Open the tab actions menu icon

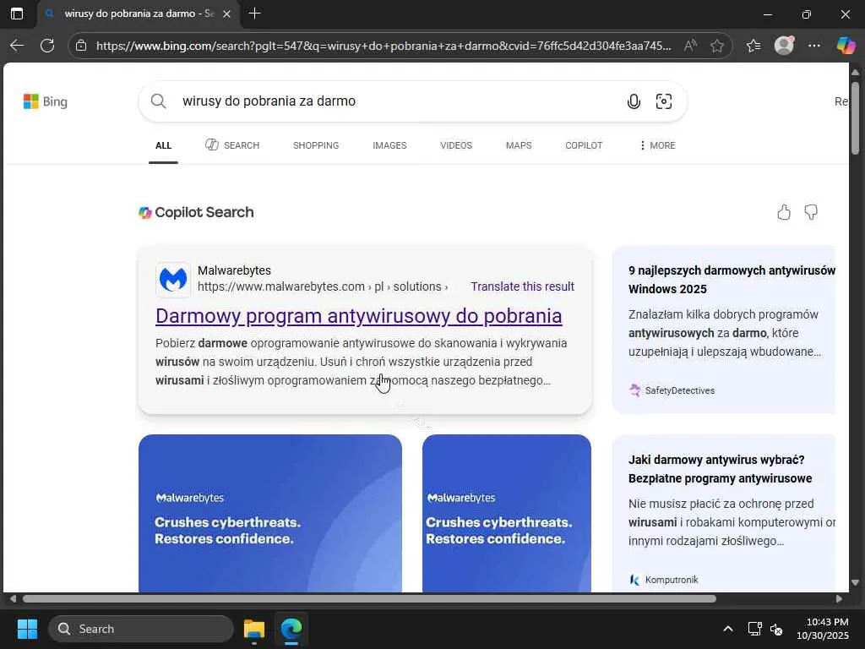point(17,14)
